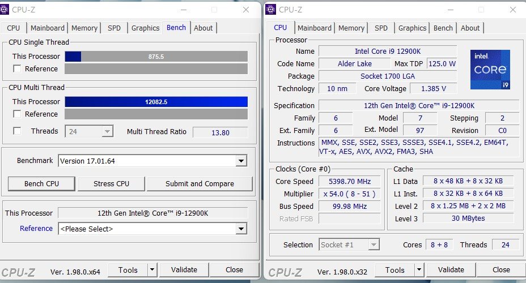Screen dimensions: 526x283
Task: Click Multi Thread Ratio value 13.80
Action: click(220, 132)
